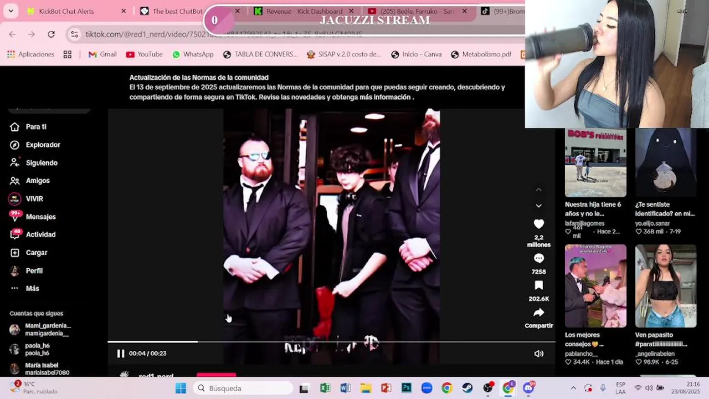Close the KickBot Chat Alerts tab
The height and width of the screenshot is (399, 709).
(x=124, y=11)
